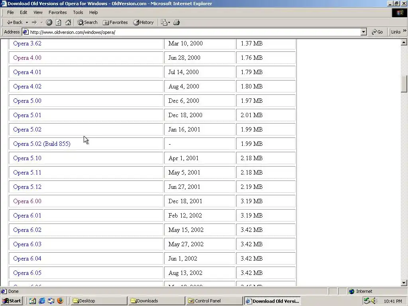This screenshot has height=306, width=408.
Task: Click the Mail toolbar icon
Action: click(164, 22)
